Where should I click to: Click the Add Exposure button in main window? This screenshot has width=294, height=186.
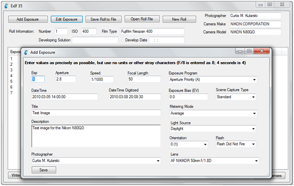28,19
